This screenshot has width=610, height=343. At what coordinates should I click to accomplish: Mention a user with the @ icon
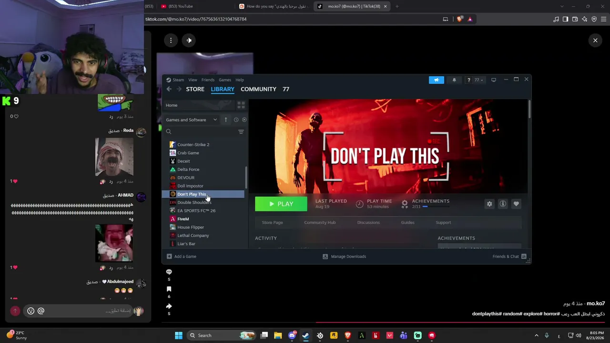(41, 311)
